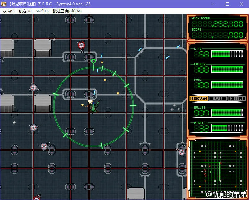The image size is (249, 200).
Task: Click the cluster of white diamond pickups
Action: [175, 108]
